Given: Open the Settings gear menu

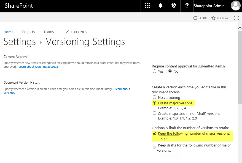Looking at the screenshot, I should (x=174, y=6).
